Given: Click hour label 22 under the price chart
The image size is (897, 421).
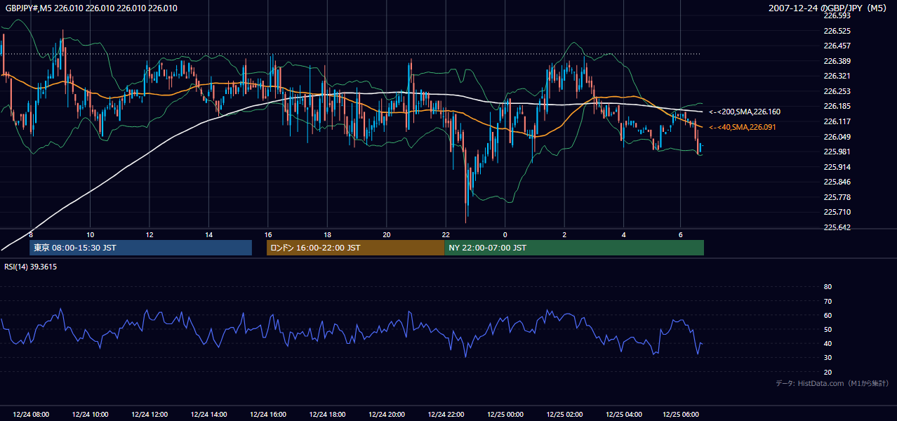Looking at the screenshot, I should [446, 234].
